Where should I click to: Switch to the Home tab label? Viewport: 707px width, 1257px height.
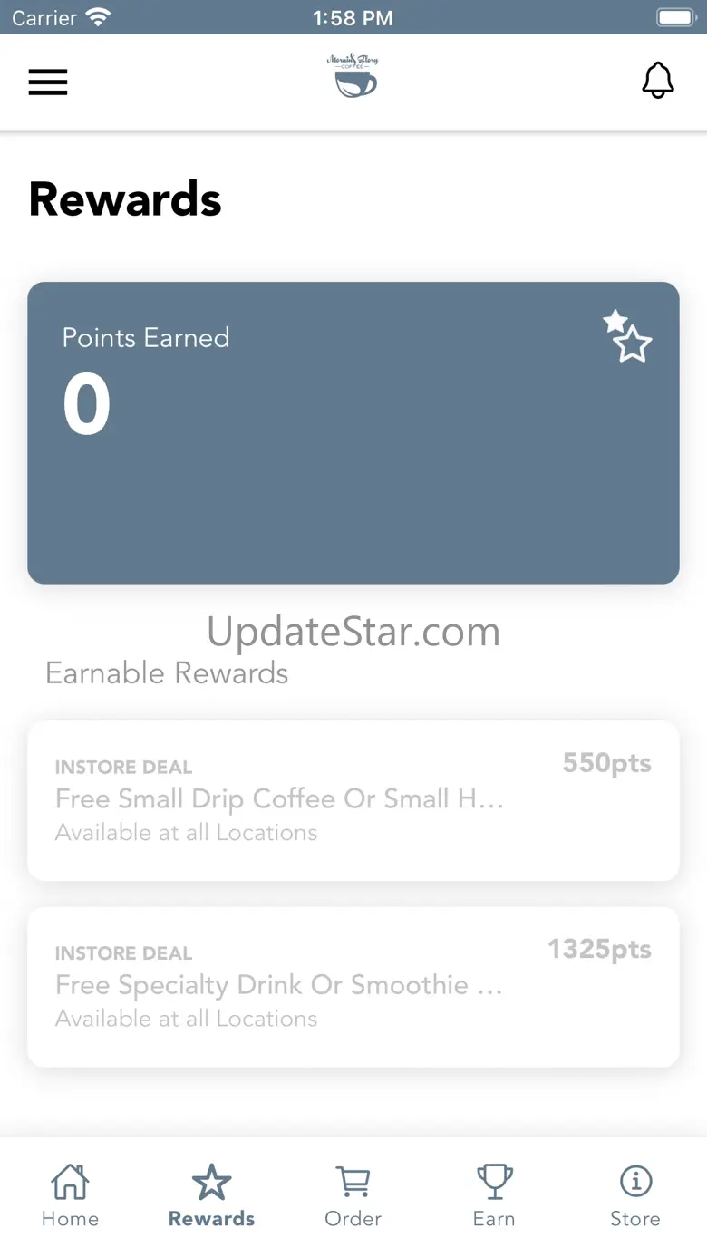point(70,1219)
